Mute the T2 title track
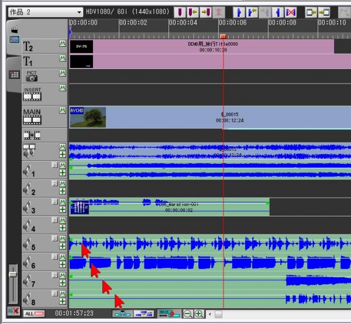This screenshot has width=351, height=324. pos(63,43)
